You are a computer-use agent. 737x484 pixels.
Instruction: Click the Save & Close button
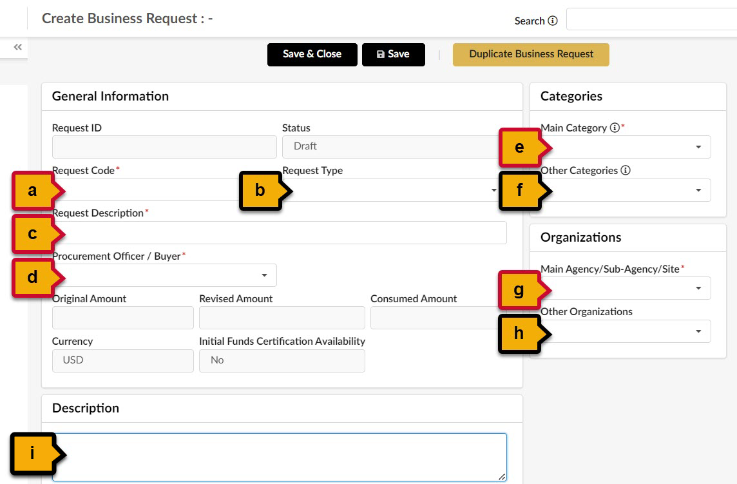[312, 55]
